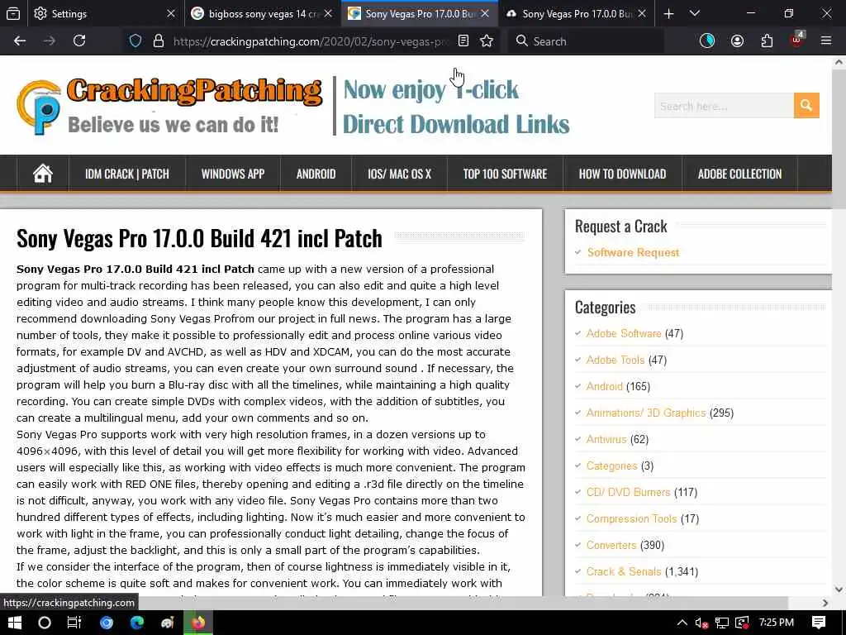Open Converters category
This screenshot has width=846, height=635.
611,546
